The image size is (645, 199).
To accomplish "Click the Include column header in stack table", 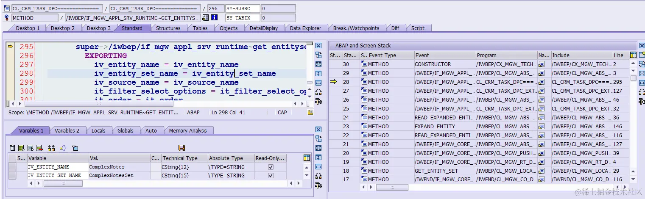I will 581,55.
